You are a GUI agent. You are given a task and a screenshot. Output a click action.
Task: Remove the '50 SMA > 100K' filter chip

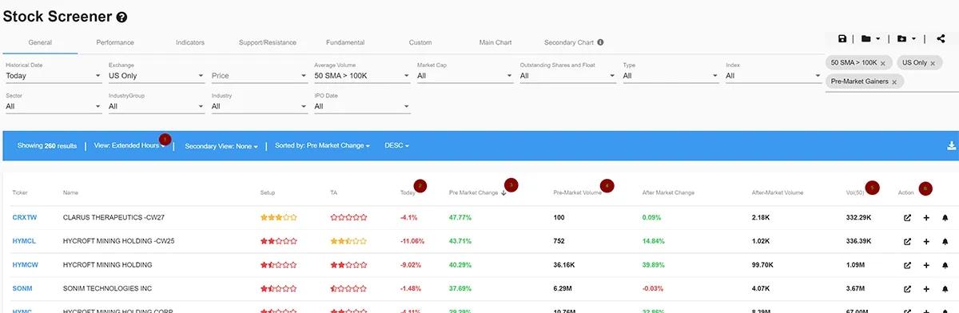point(883,62)
